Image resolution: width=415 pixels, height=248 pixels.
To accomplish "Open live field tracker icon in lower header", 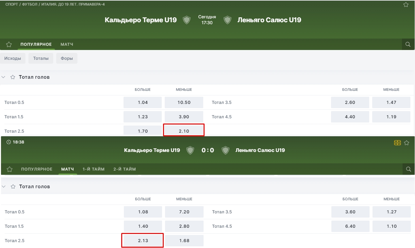I will [397, 143].
